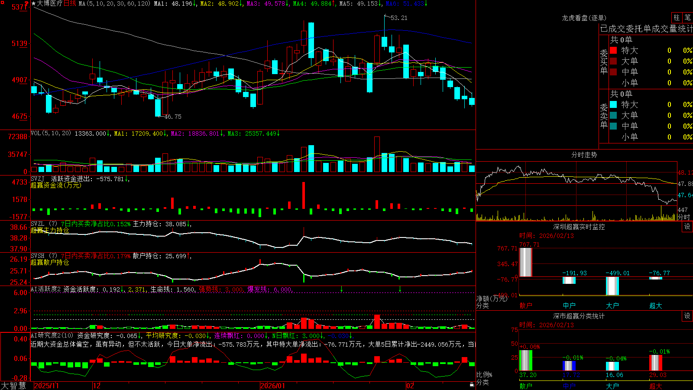Viewport: 693px width, 390px height.
Task: Click the teal 大单 swatch under 委卖单
Action: (x=613, y=115)
